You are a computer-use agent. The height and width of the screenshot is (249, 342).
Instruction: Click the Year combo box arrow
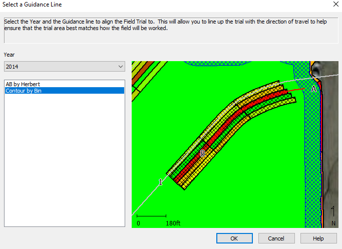(120, 66)
